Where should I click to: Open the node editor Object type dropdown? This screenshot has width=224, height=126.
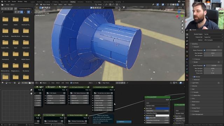click(44, 83)
